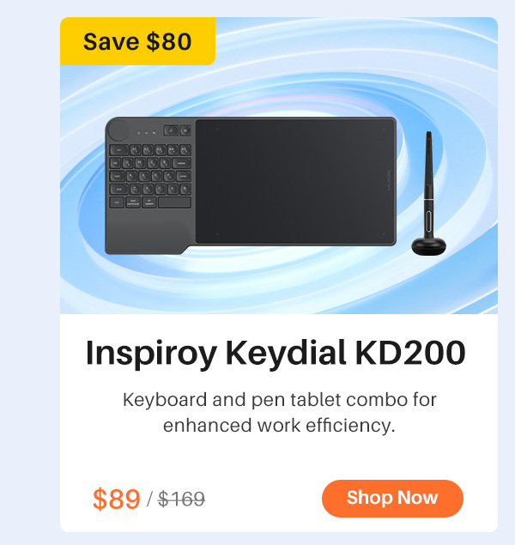Click the round black pen holder base

pos(429,245)
